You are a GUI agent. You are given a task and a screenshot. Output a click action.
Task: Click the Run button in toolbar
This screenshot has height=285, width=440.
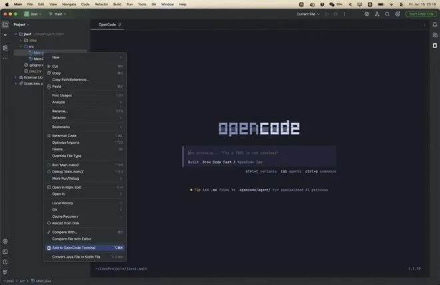327,14
